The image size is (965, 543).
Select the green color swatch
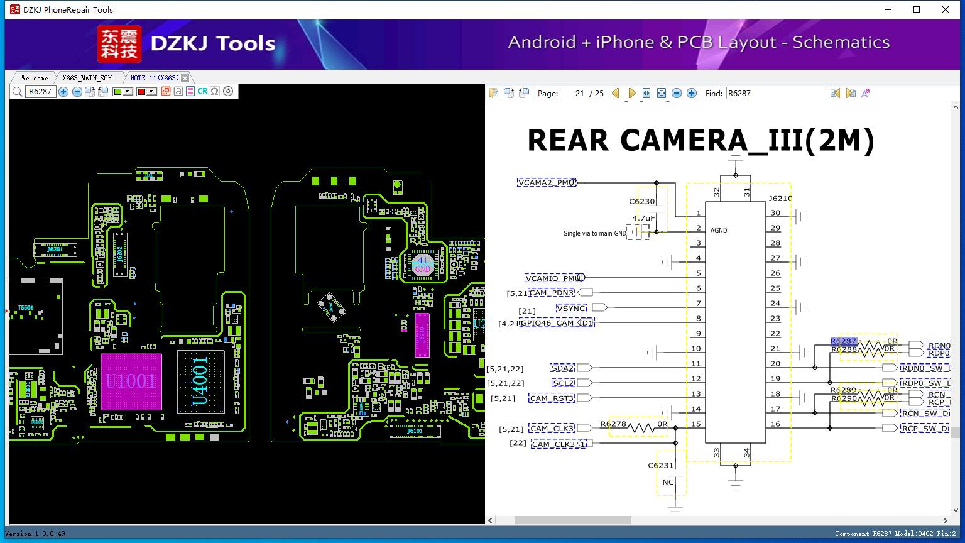(x=118, y=92)
